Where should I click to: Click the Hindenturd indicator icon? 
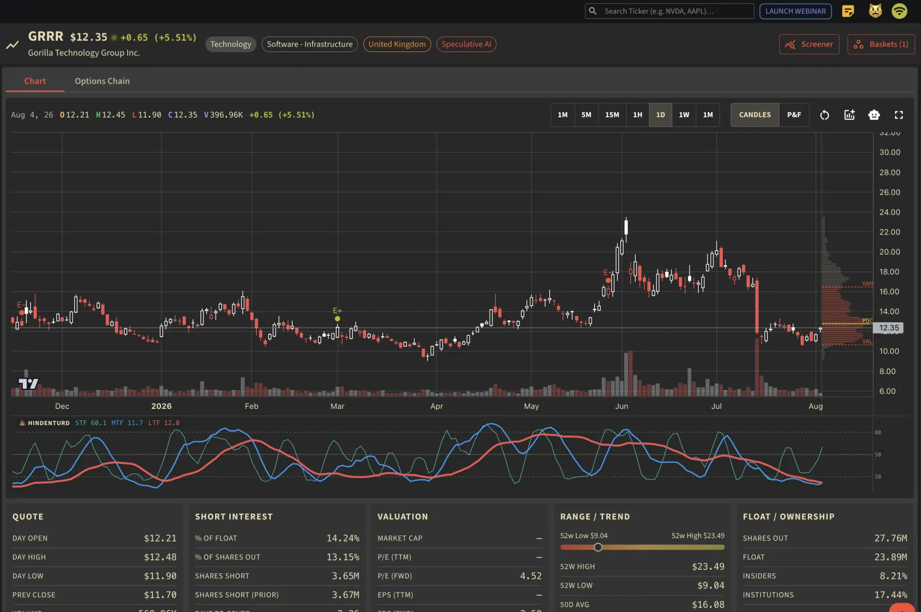22,423
